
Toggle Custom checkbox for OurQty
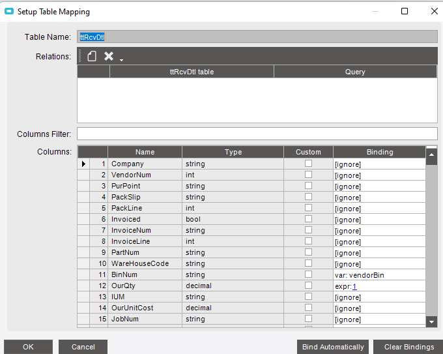[x=308, y=286]
